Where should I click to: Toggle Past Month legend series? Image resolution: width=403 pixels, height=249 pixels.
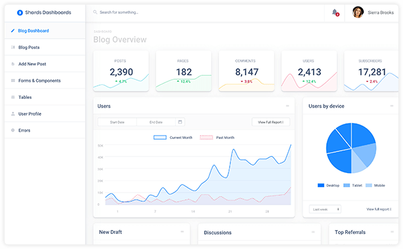[x=217, y=138]
